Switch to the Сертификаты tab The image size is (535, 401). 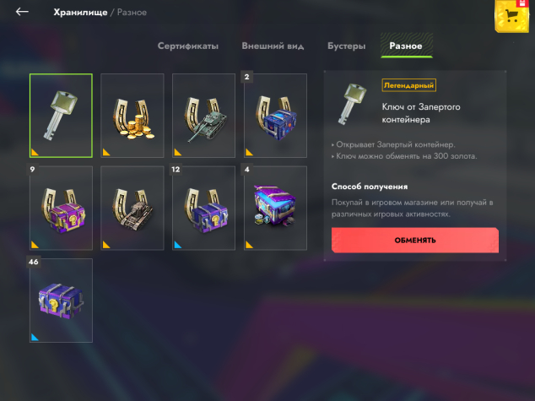[x=188, y=46]
